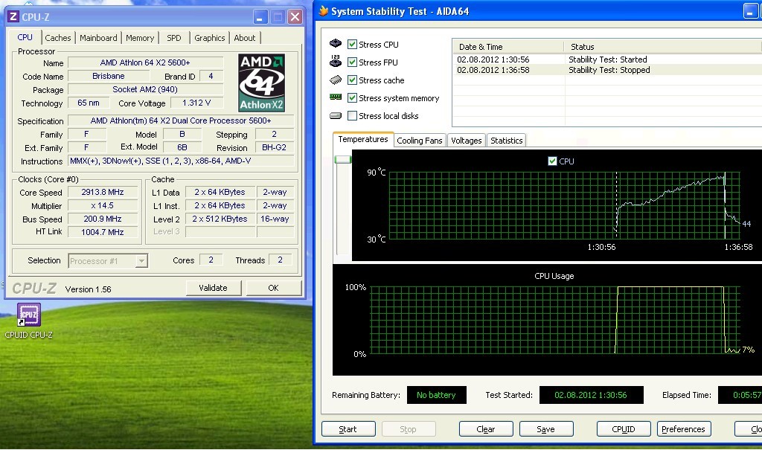Click the Revision value BH-G2
762x450 pixels.
coord(274,147)
